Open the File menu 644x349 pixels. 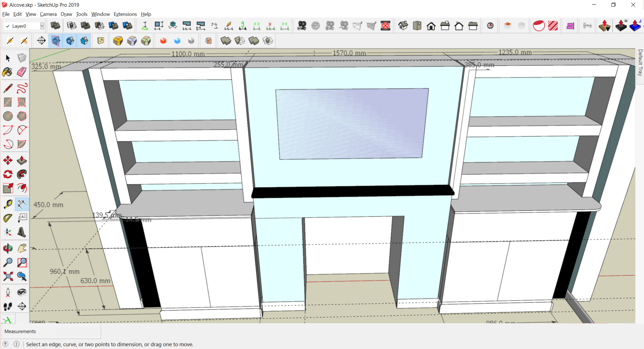point(6,14)
